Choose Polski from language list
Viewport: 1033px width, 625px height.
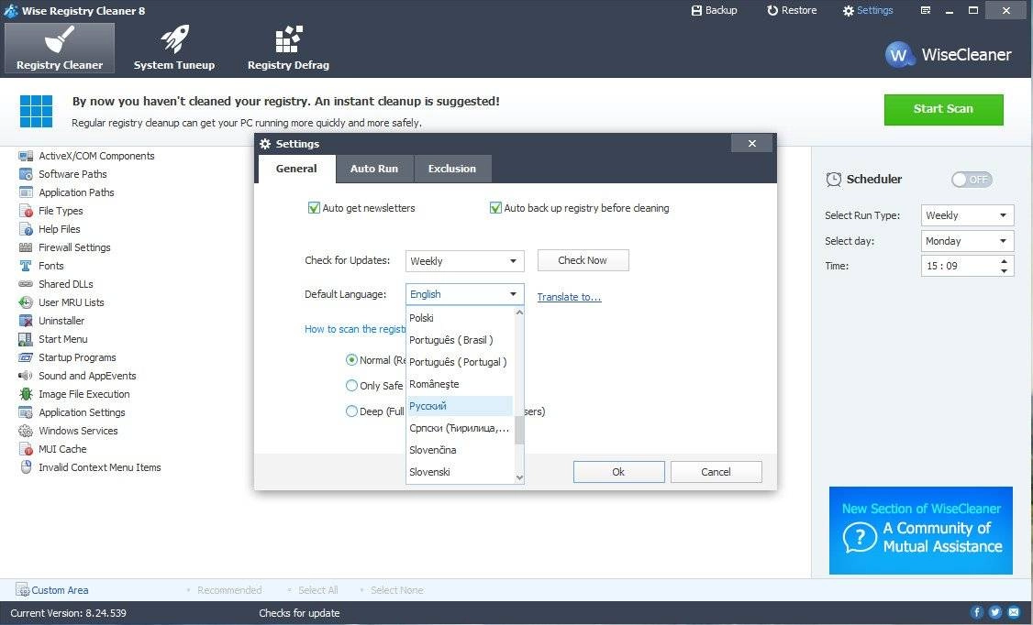pyautogui.click(x=460, y=318)
